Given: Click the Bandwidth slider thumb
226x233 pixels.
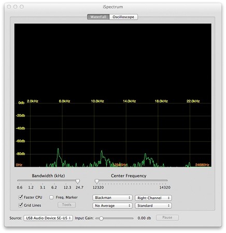Looking at the screenshot, I should click(x=78, y=181).
